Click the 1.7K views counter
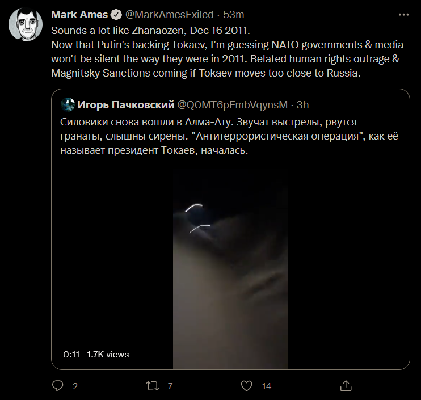The image size is (421, 400). pos(108,354)
